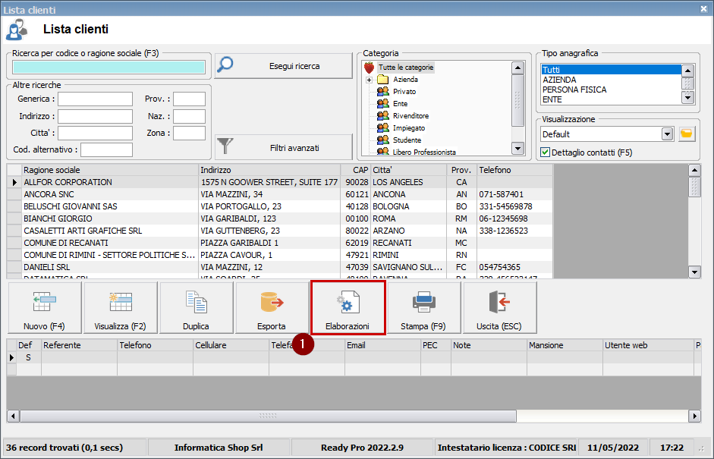Click the Prov. filter field
The height and width of the screenshot is (459, 714).
point(190,99)
